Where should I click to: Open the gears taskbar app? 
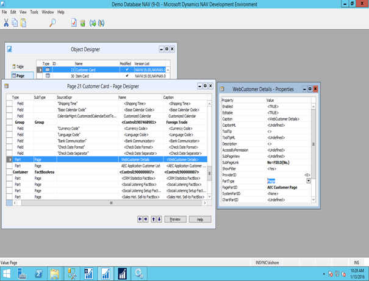coord(139,274)
